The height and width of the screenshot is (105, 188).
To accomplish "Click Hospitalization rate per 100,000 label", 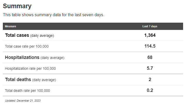I will click(30, 68).
